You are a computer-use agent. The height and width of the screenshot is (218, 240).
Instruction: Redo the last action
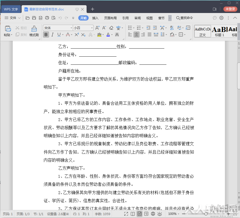coord(66,18)
